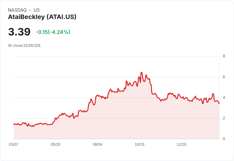The width and height of the screenshot is (234, 161).
Task: Select the current price 3.39
Action: tap(19, 32)
